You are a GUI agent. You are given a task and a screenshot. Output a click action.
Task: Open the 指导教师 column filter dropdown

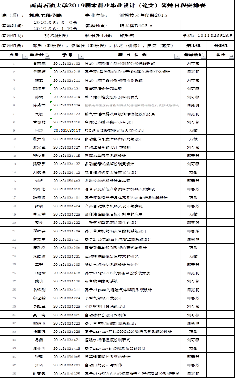tap(204, 56)
